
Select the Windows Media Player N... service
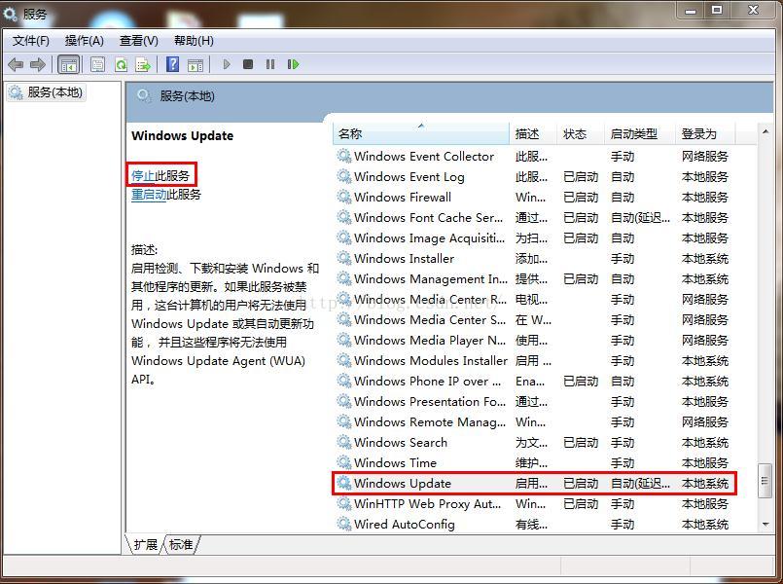click(534, 341)
